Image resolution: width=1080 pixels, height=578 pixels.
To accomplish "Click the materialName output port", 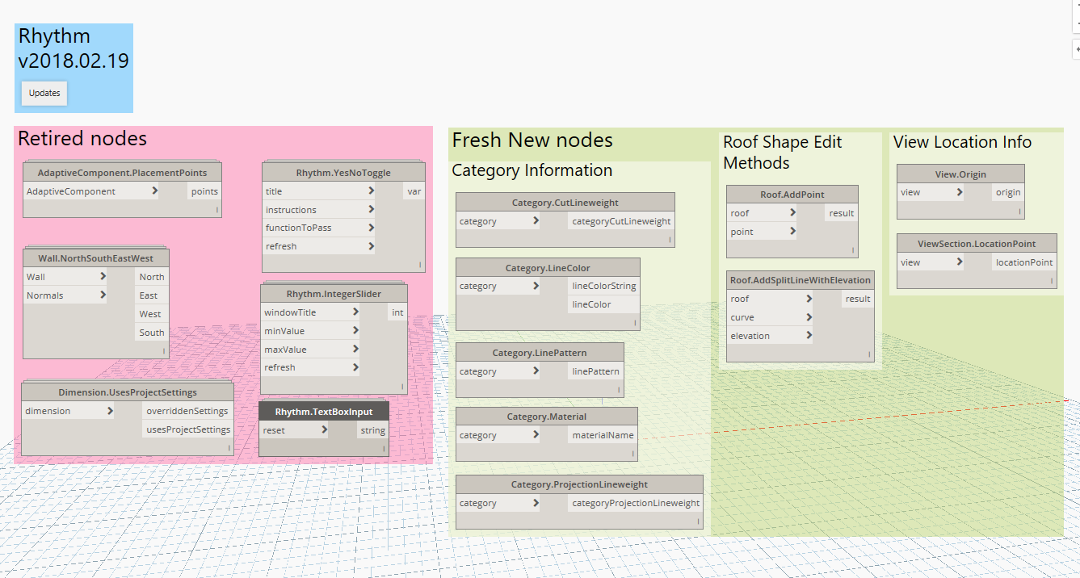I will (603, 435).
